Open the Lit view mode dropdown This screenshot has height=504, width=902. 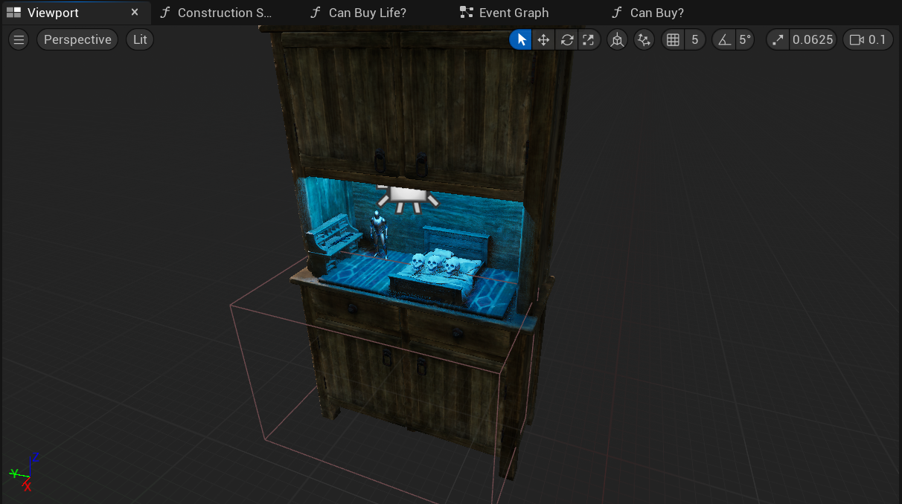pos(140,40)
